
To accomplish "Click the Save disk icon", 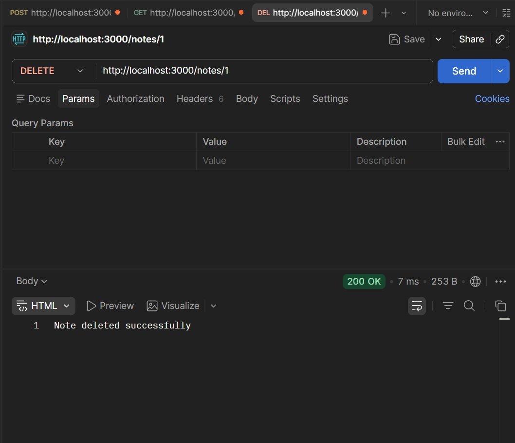I will [394, 39].
